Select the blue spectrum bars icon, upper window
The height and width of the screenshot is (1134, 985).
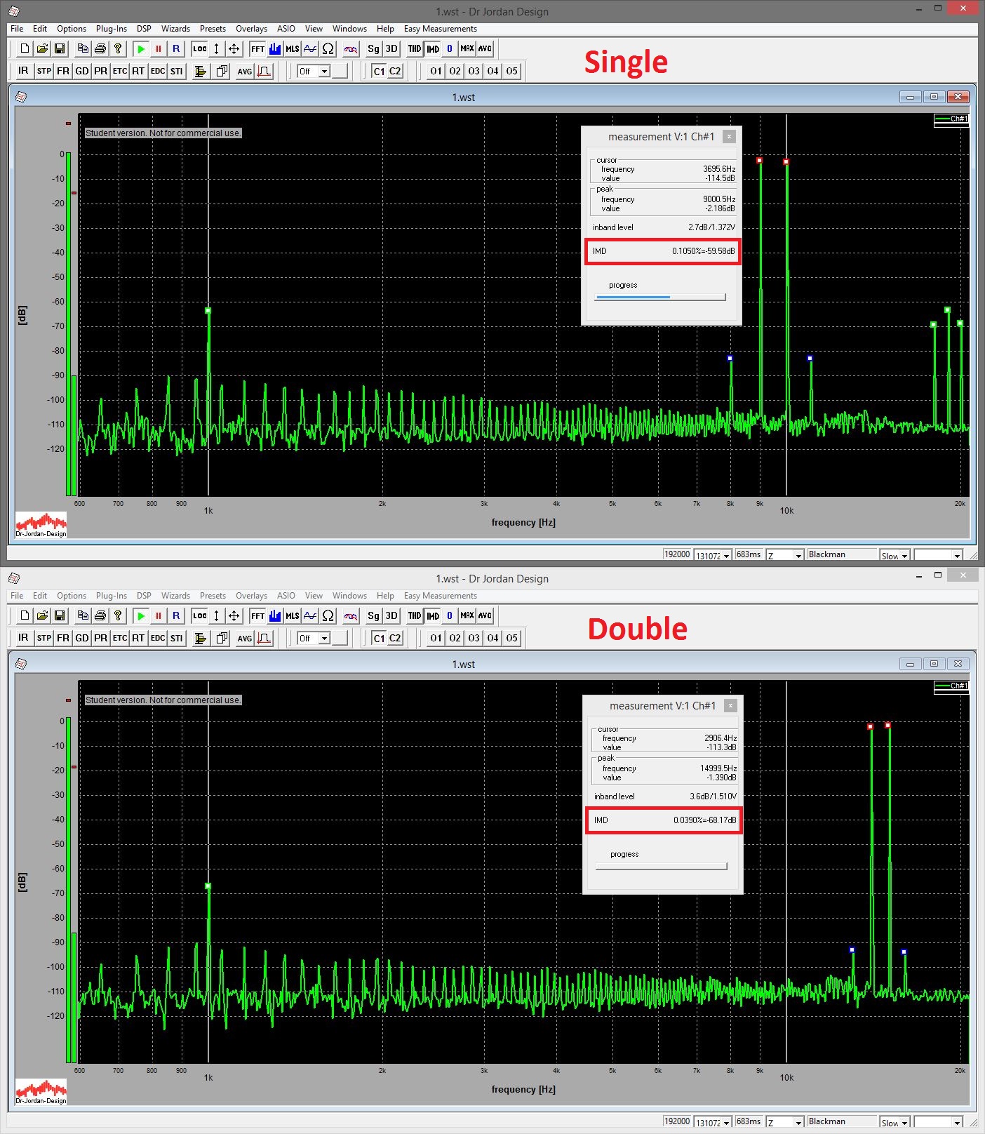(274, 49)
